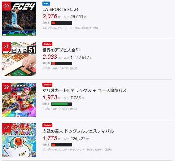Click the 世界のアソビ大全51 cover image

(19, 59)
